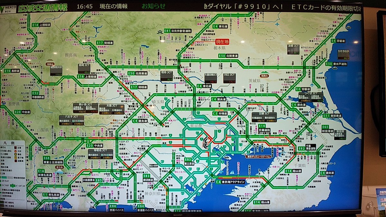
Task: Tap the つくばJCT route time box
Action: point(311,97)
